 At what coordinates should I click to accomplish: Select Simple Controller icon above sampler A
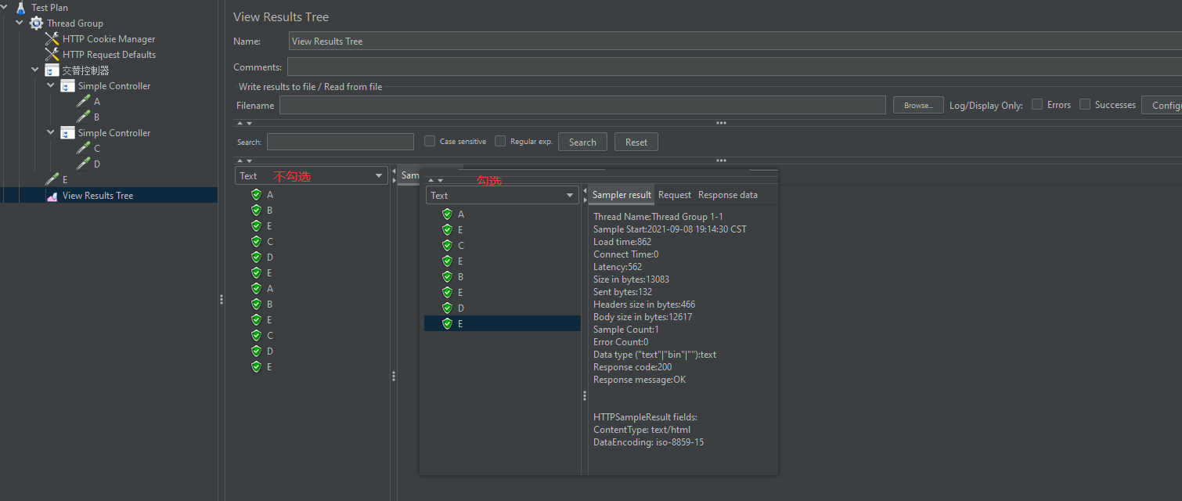tap(68, 85)
